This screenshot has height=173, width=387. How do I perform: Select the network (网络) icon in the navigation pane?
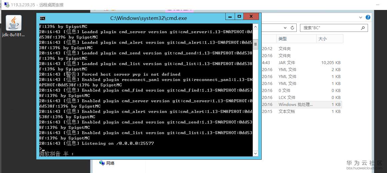click(102, 163)
